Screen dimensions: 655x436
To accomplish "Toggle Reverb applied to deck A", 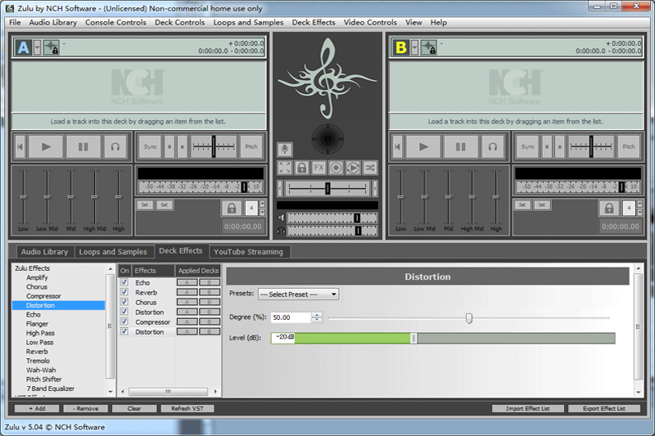I will coord(187,293).
